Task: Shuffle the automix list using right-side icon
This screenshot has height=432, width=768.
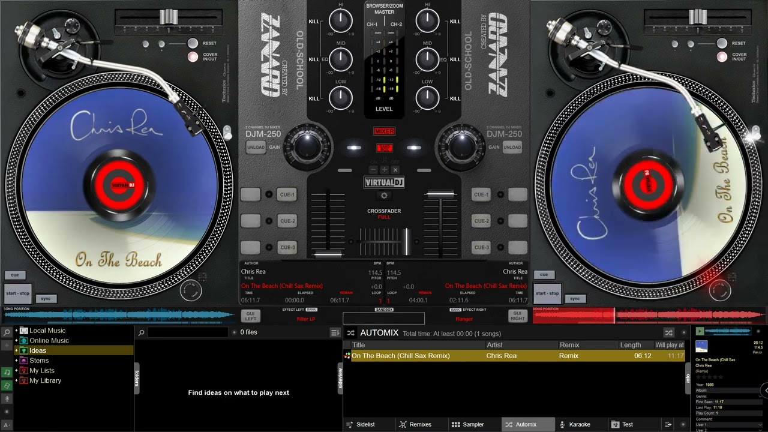Action: coord(668,332)
